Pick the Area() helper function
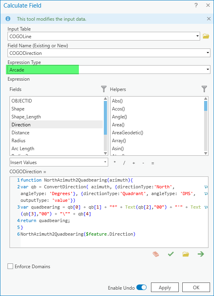The height and width of the screenshot is (296, 214). pyautogui.click(x=118, y=125)
